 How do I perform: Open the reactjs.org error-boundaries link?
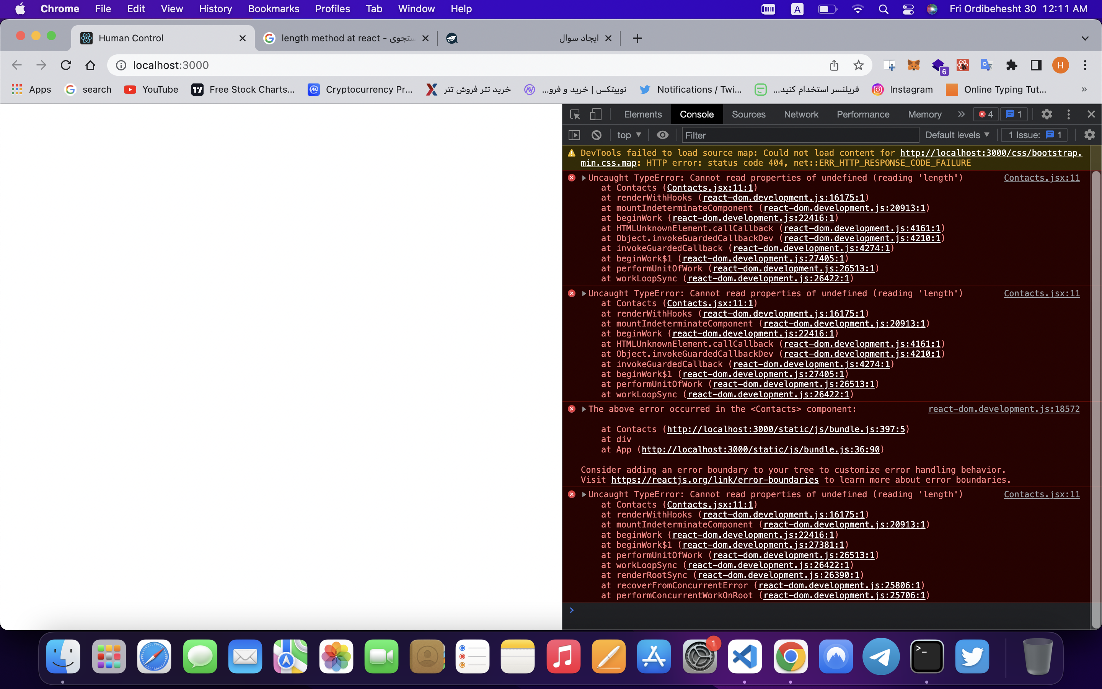click(714, 480)
